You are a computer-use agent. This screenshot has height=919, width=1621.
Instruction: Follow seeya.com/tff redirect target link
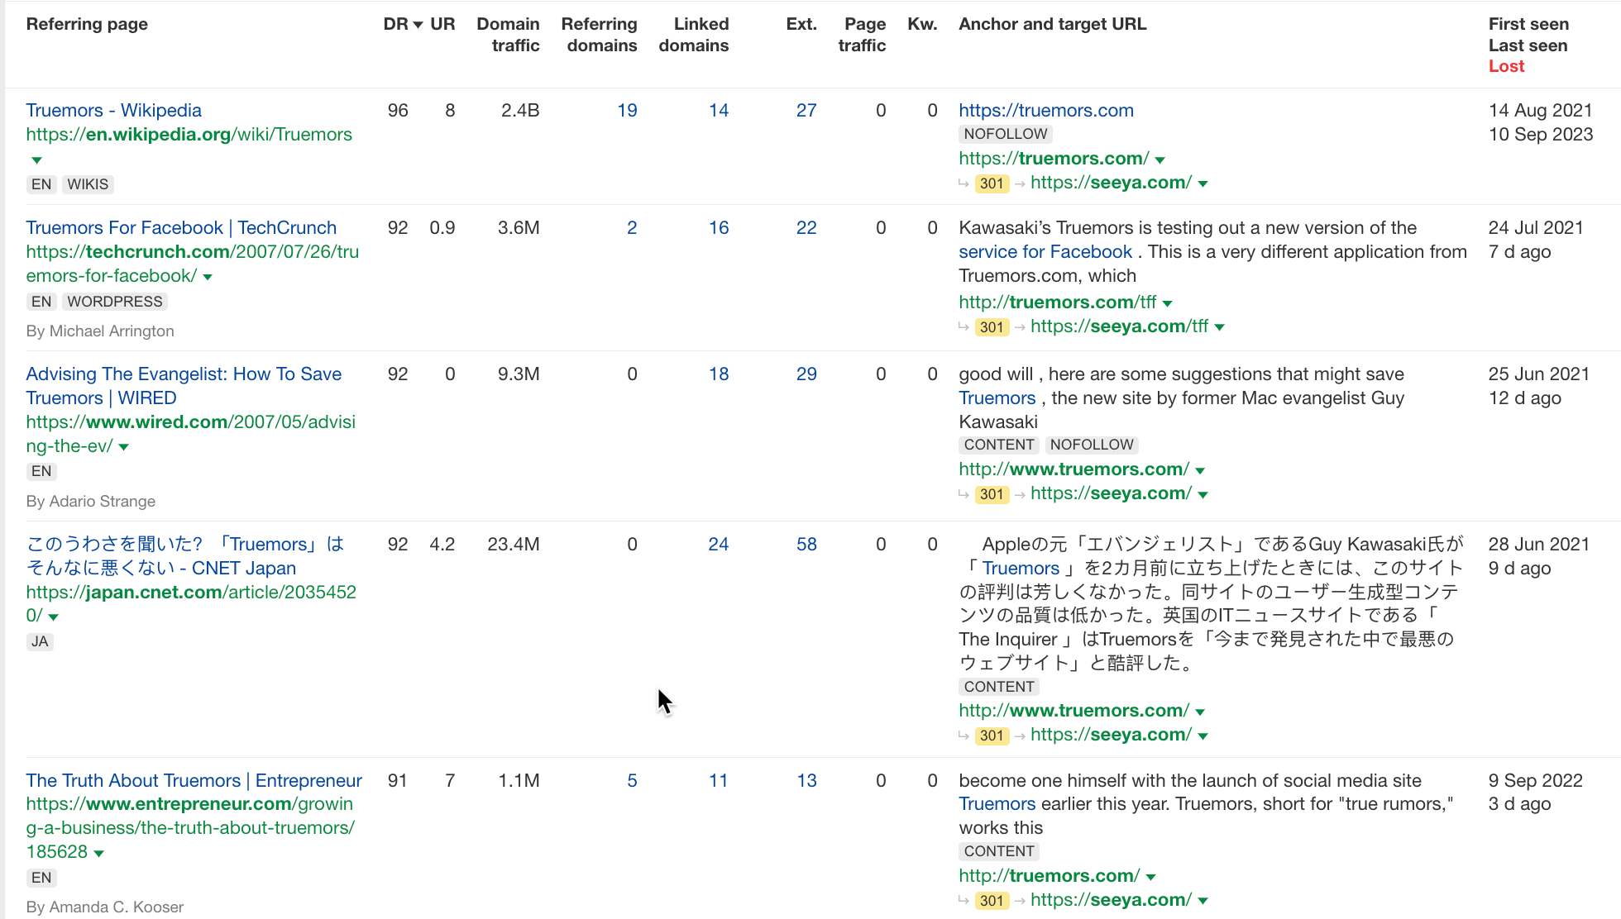tap(1119, 326)
